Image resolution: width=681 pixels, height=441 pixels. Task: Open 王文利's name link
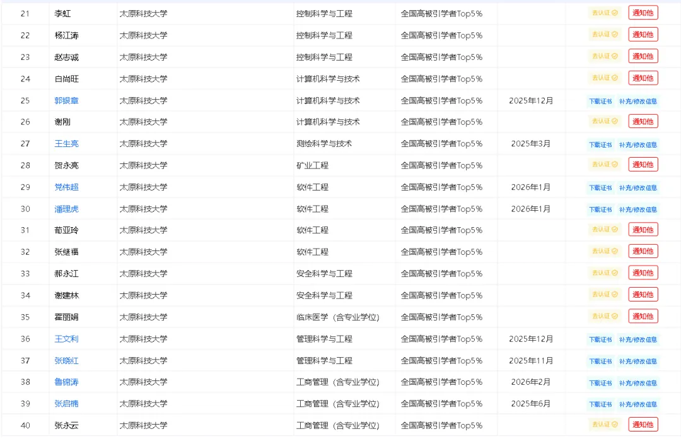pyautogui.click(x=66, y=339)
